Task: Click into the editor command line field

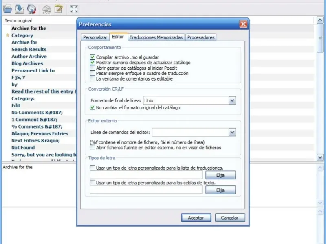Action: [x=190, y=132]
